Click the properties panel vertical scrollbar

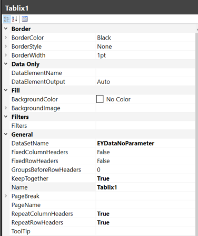(196, 130)
